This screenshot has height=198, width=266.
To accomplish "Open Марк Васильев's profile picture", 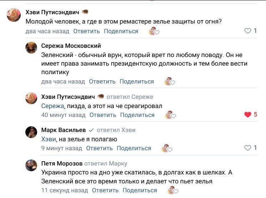I will point(31,132).
